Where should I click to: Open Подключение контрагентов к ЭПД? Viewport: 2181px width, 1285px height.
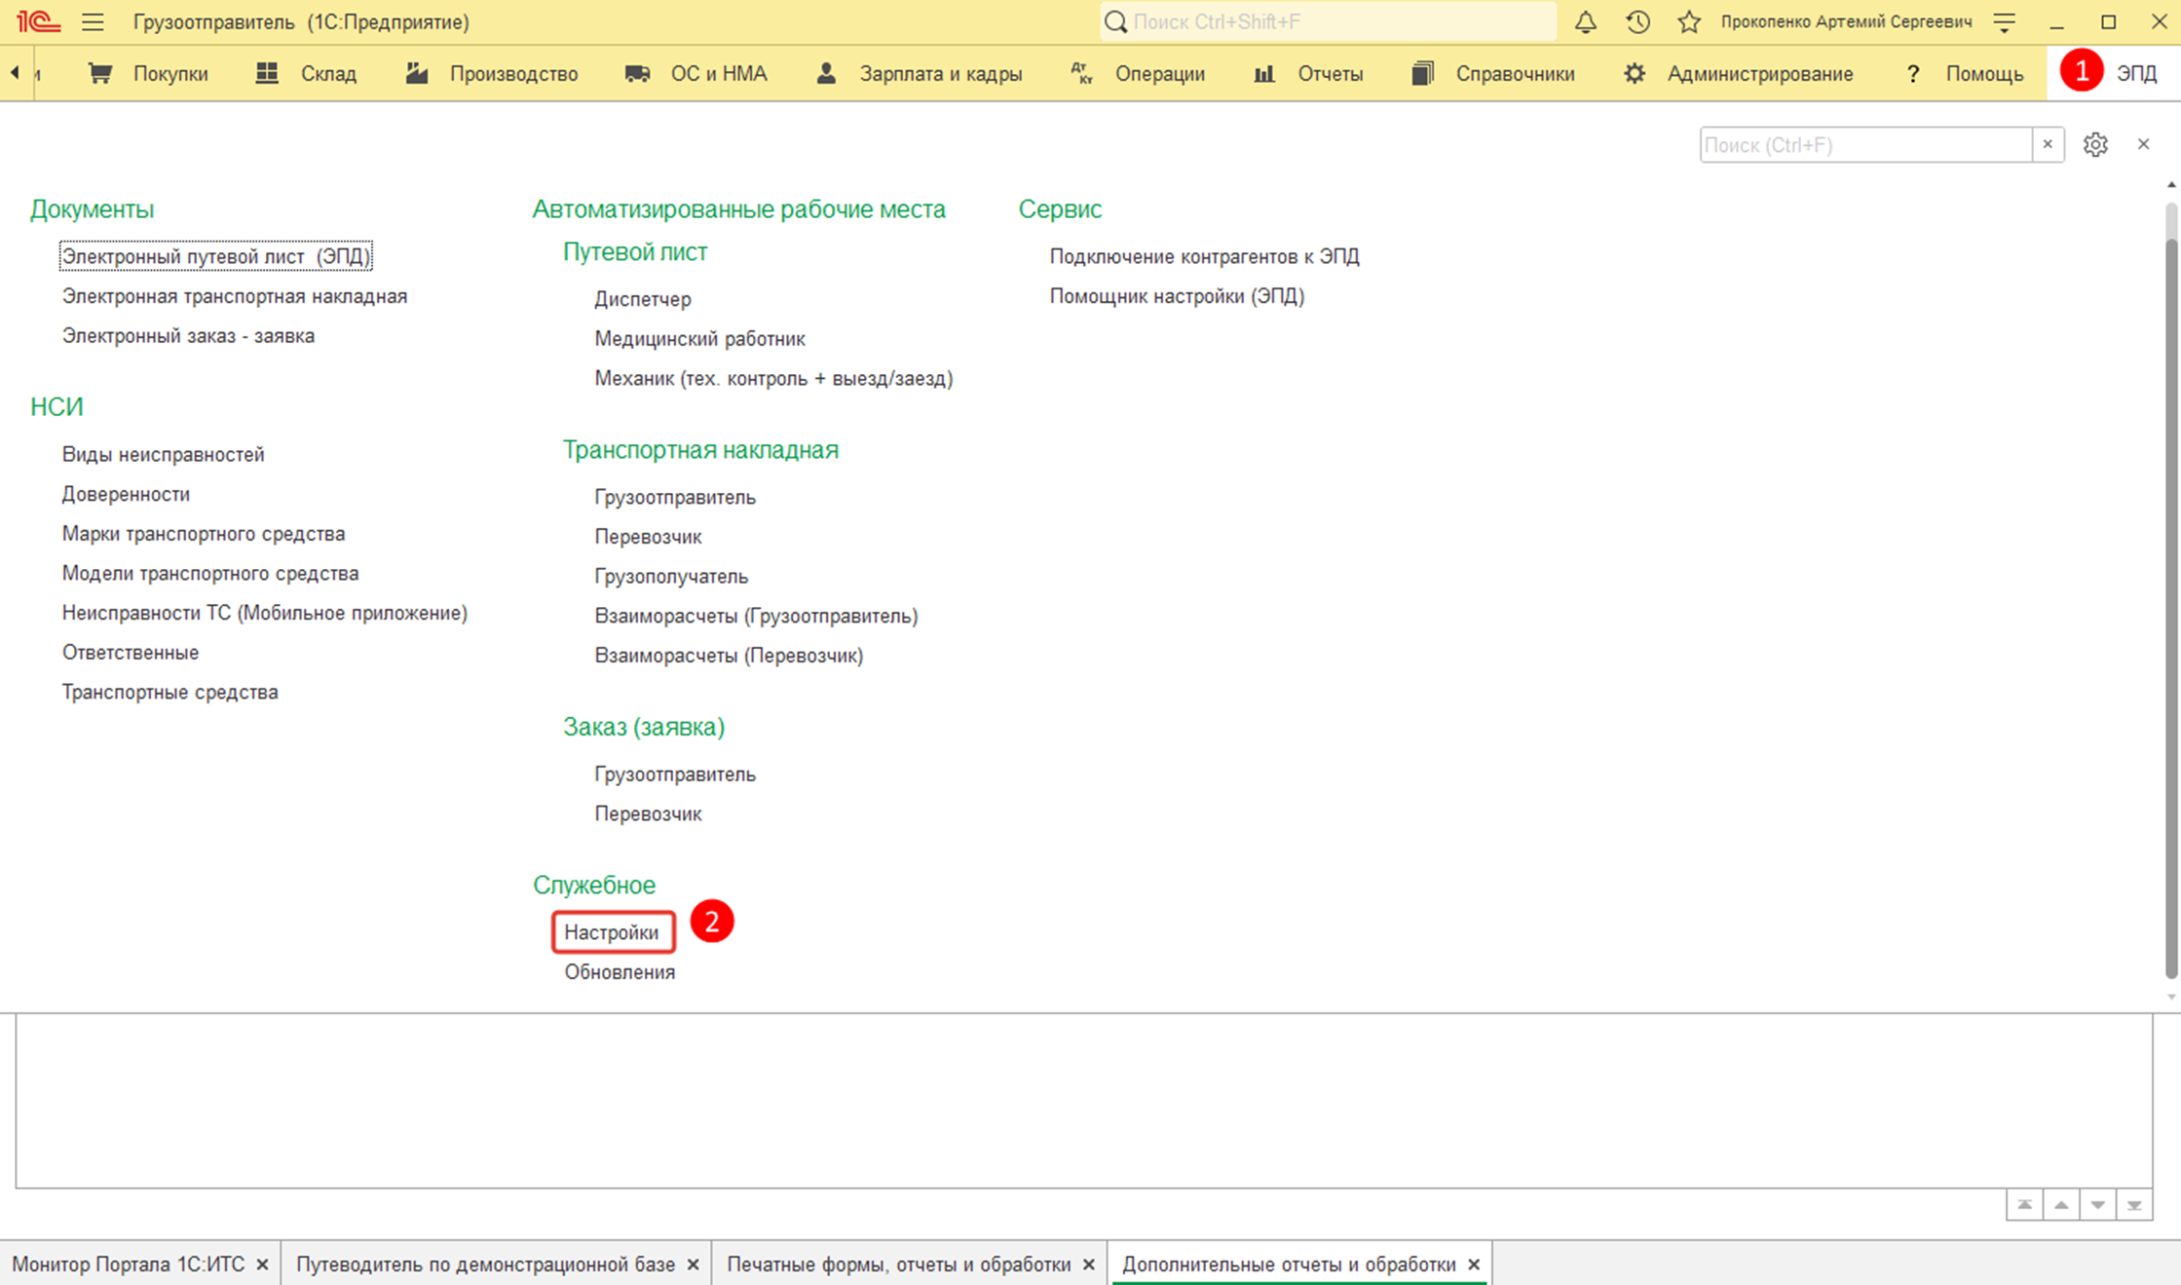(x=1204, y=256)
